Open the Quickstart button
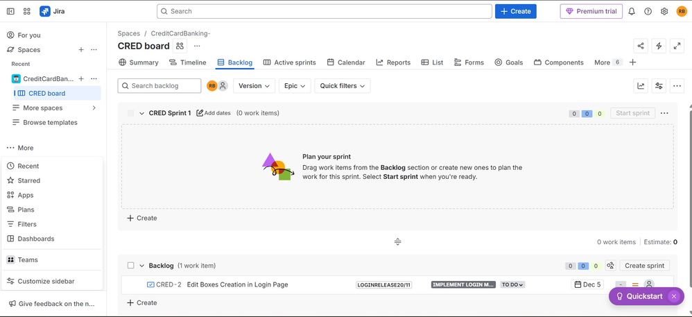 point(641,296)
